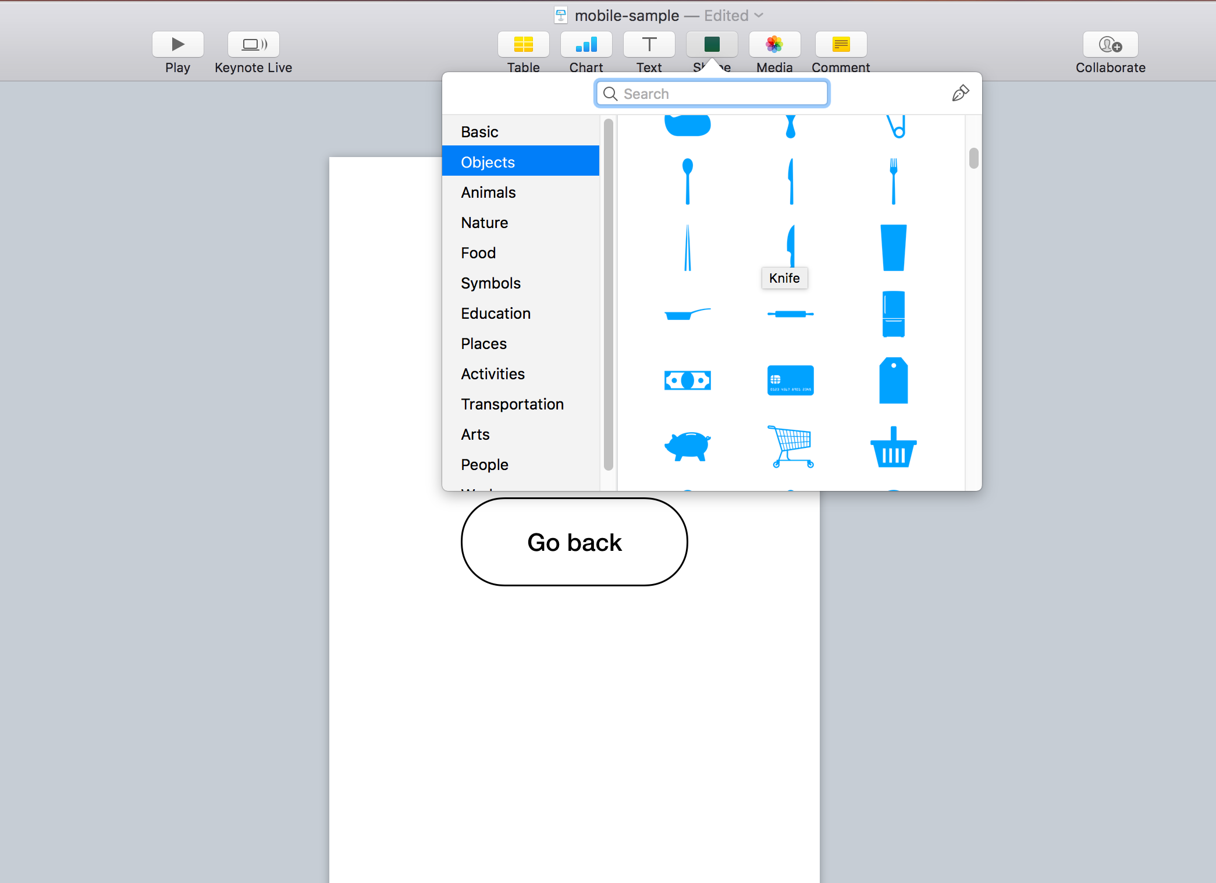Screen dimensions: 1216x883
Task: Insert a Text box from toolbar
Action: [x=649, y=45]
